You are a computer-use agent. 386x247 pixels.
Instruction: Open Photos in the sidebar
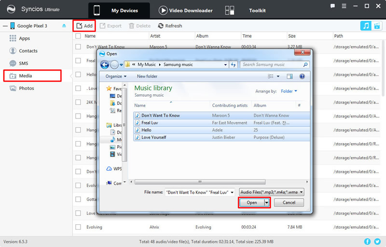coord(22,88)
